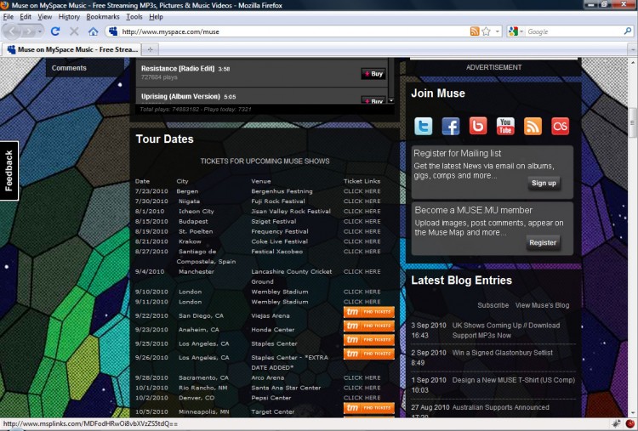Reload the current page
Screen dimensions: 638x431
point(55,31)
